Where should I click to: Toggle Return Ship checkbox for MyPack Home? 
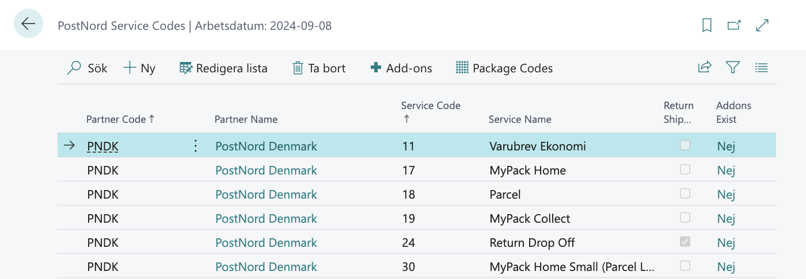(685, 169)
